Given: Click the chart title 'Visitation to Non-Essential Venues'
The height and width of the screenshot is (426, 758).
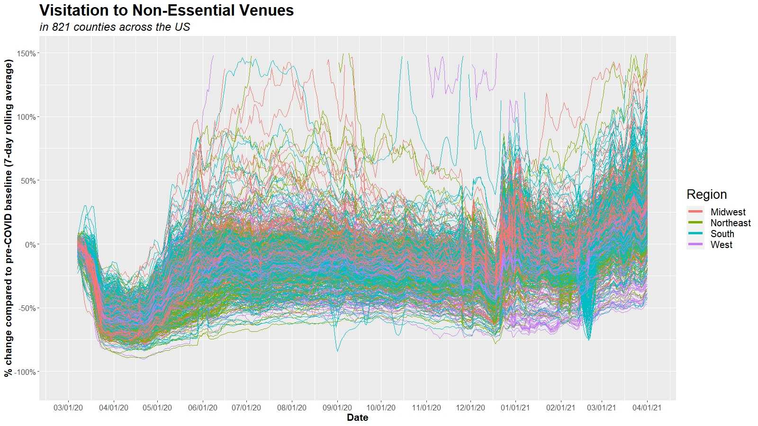Looking at the screenshot, I should click(166, 10).
